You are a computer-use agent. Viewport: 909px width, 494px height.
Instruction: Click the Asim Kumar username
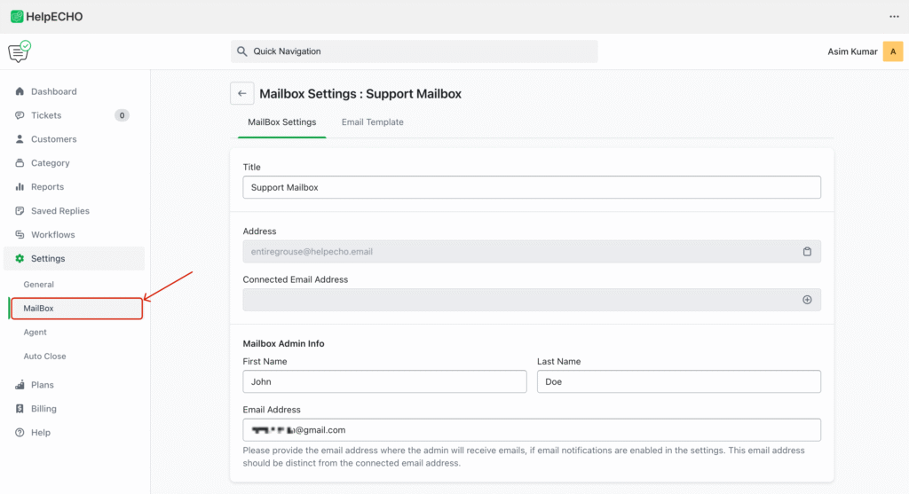click(851, 51)
